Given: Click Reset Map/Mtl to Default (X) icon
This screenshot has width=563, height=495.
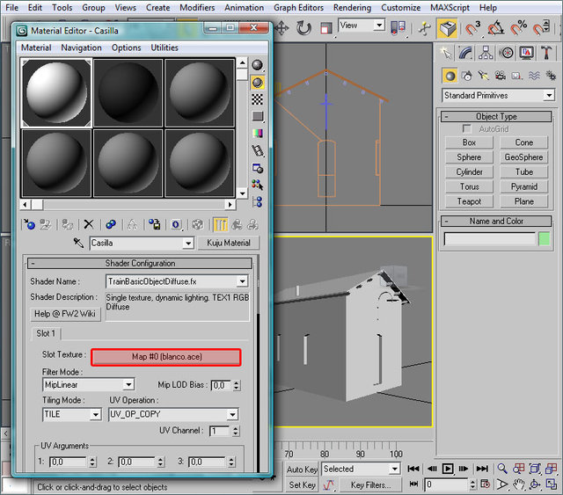Looking at the screenshot, I should click(x=88, y=224).
